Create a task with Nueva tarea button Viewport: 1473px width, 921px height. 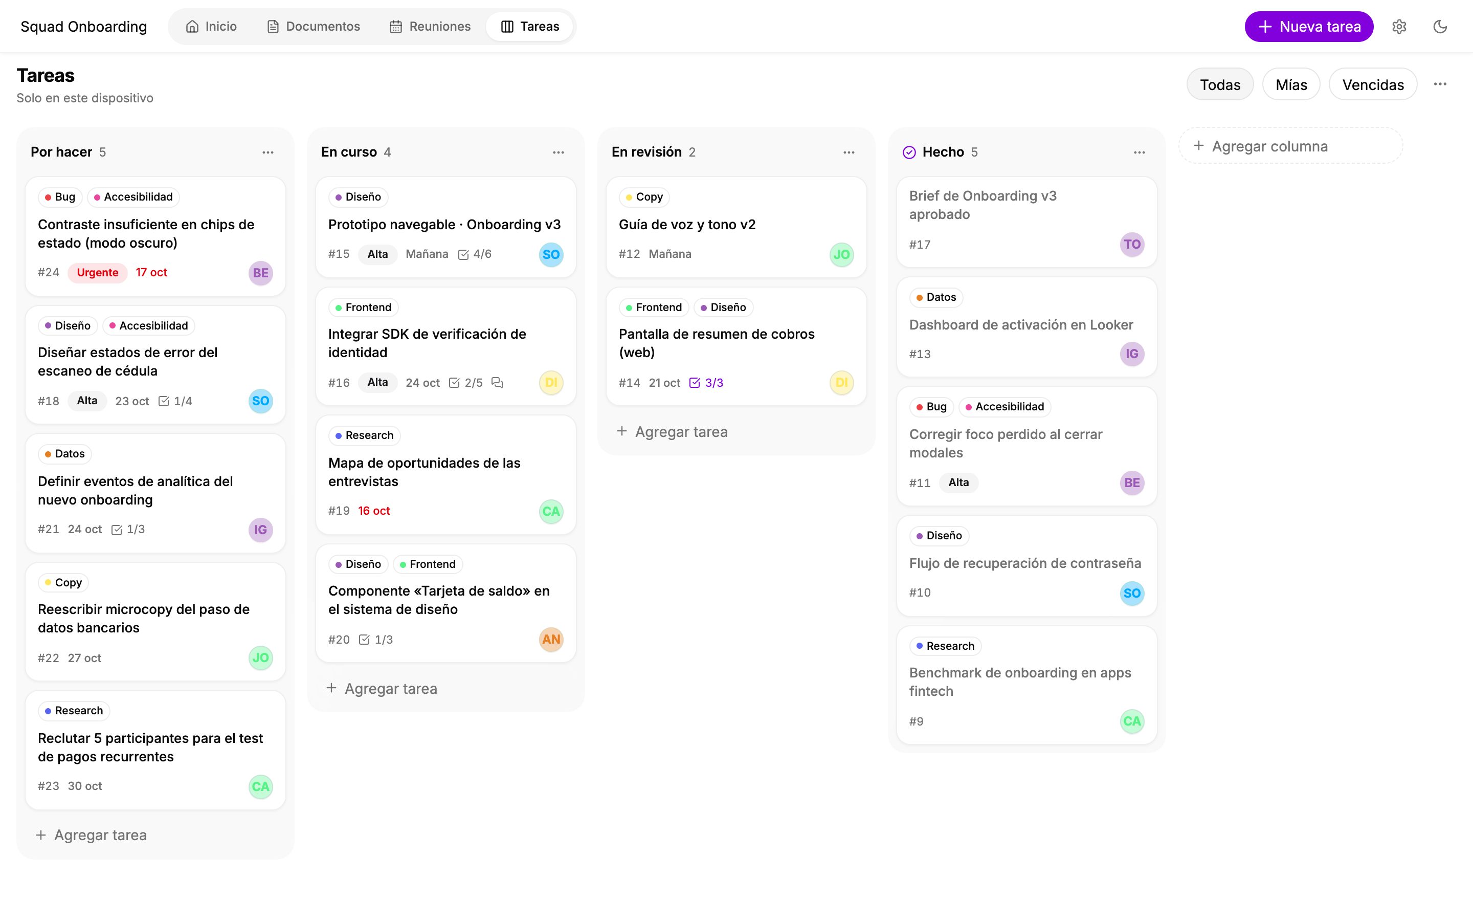1309,26
